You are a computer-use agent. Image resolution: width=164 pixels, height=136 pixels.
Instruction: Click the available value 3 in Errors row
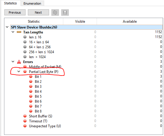coord(161,62)
